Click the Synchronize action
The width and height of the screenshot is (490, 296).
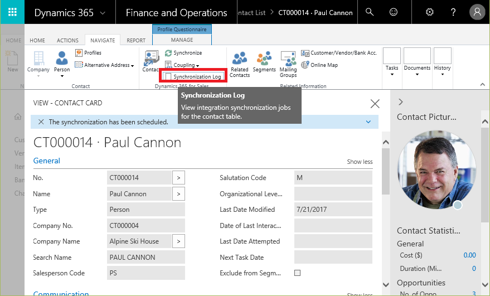tap(183, 53)
